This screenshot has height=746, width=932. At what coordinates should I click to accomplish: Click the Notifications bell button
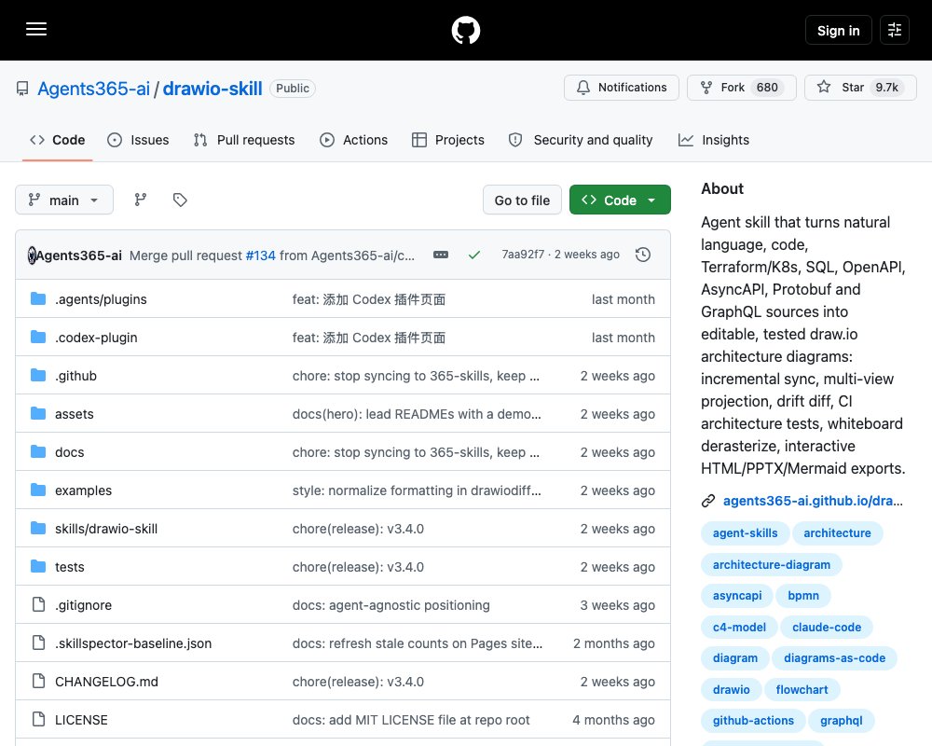click(x=621, y=88)
